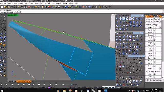Toggle Grid Snap in the status bar
Screen dimensions: 164x92
tap(72, 87)
